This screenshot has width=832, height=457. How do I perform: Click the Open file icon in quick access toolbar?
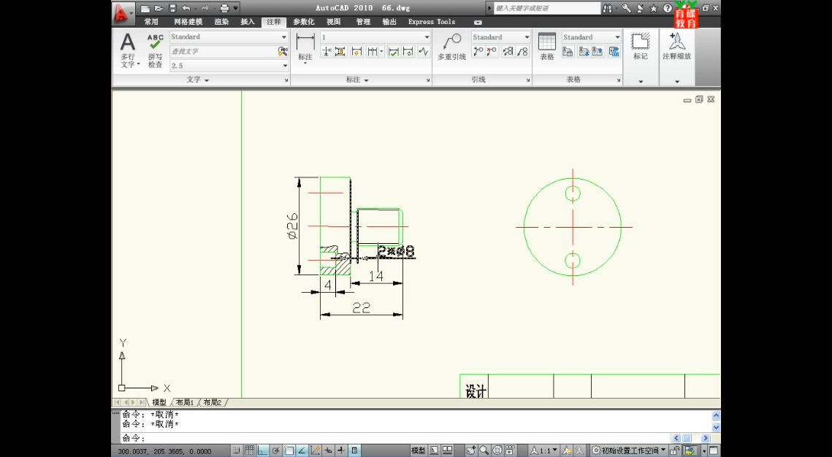(158, 9)
